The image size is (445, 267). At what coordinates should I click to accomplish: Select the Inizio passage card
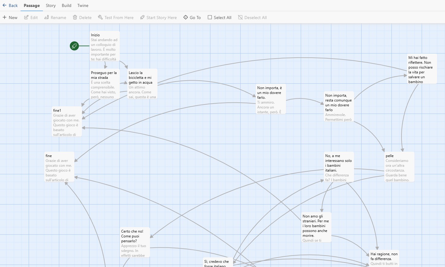[x=105, y=46]
